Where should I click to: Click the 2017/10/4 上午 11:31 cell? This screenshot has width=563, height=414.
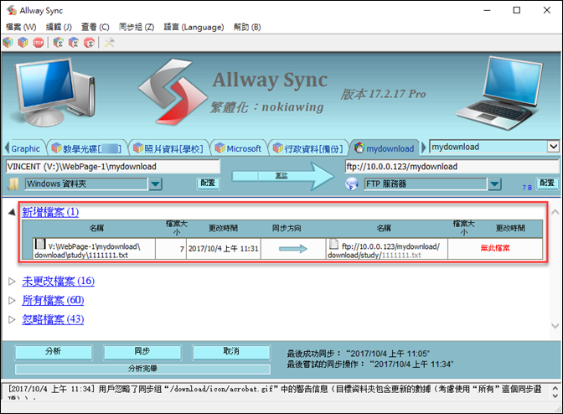(x=224, y=248)
